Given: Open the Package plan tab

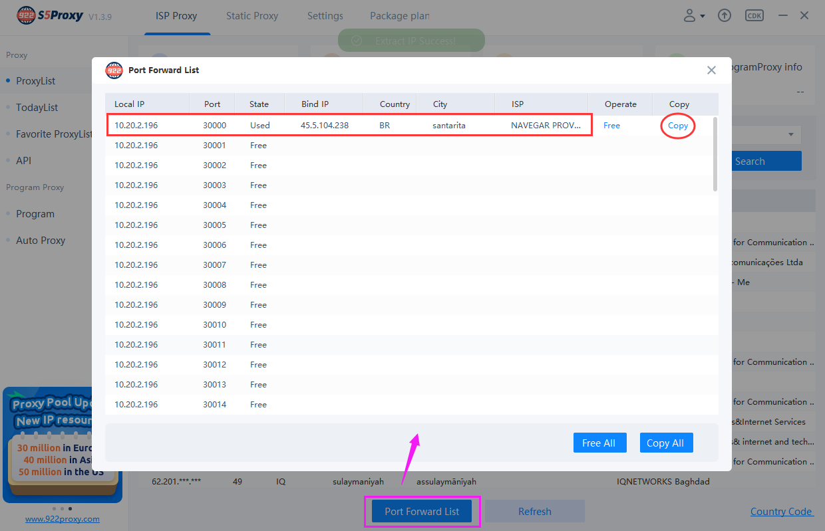Looking at the screenshot, I should (399, 15).
